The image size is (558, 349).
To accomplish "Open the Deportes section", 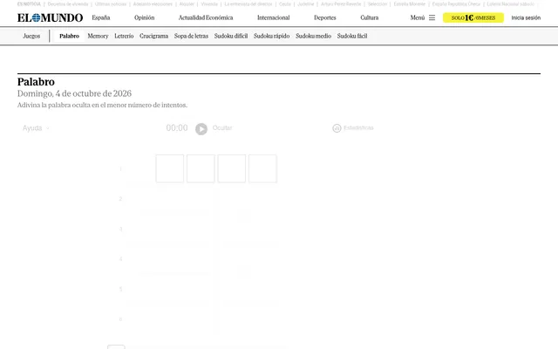I will pyautogui.click(x=325, y=17).
